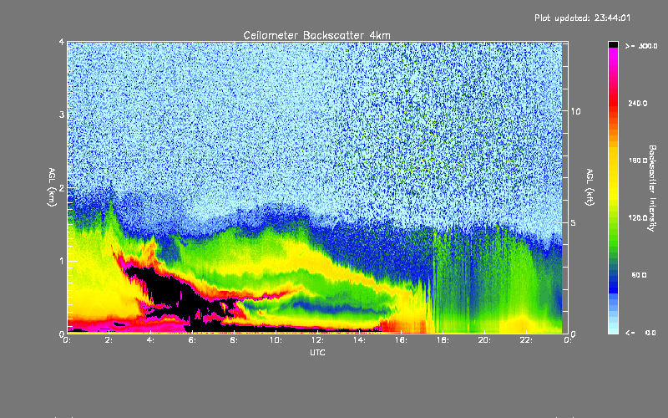Image resolution: width=668 pixels, height=418 pixels.
Task: Click the '5' tick on the kft axis
Action: pos(574,223)
